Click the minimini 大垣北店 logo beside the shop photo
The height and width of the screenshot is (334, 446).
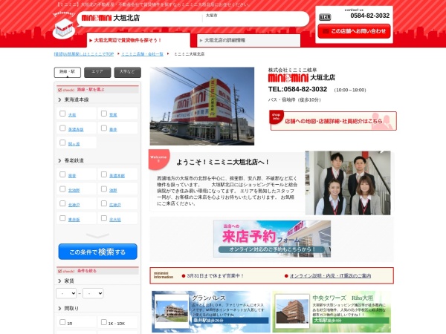302,77
